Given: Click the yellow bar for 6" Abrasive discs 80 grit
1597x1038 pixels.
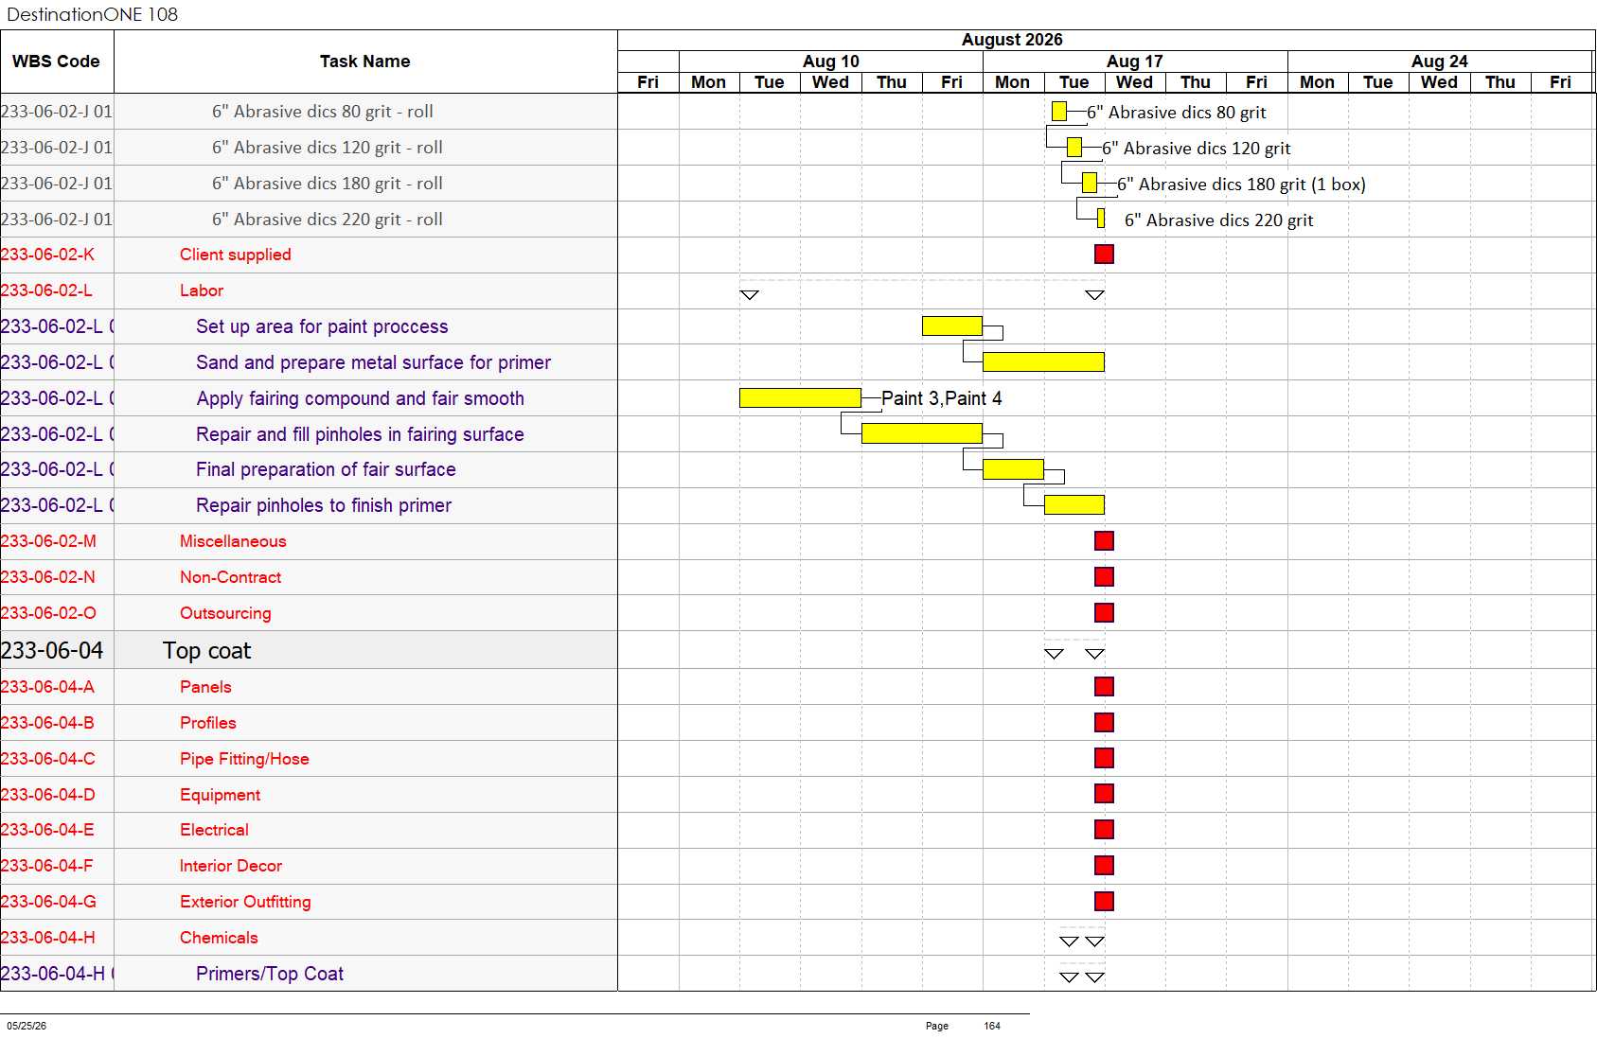Looking at the screenshot, I should (x=1059, y=111).
